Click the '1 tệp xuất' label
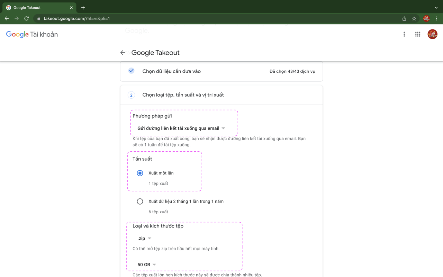This screenshot has height=277, width=443. (x=158, y=184)
